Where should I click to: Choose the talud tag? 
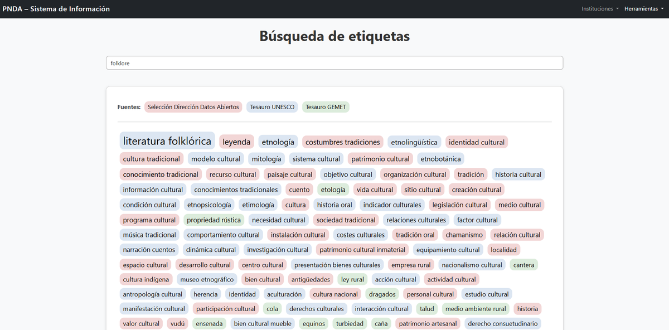(427, 309)
